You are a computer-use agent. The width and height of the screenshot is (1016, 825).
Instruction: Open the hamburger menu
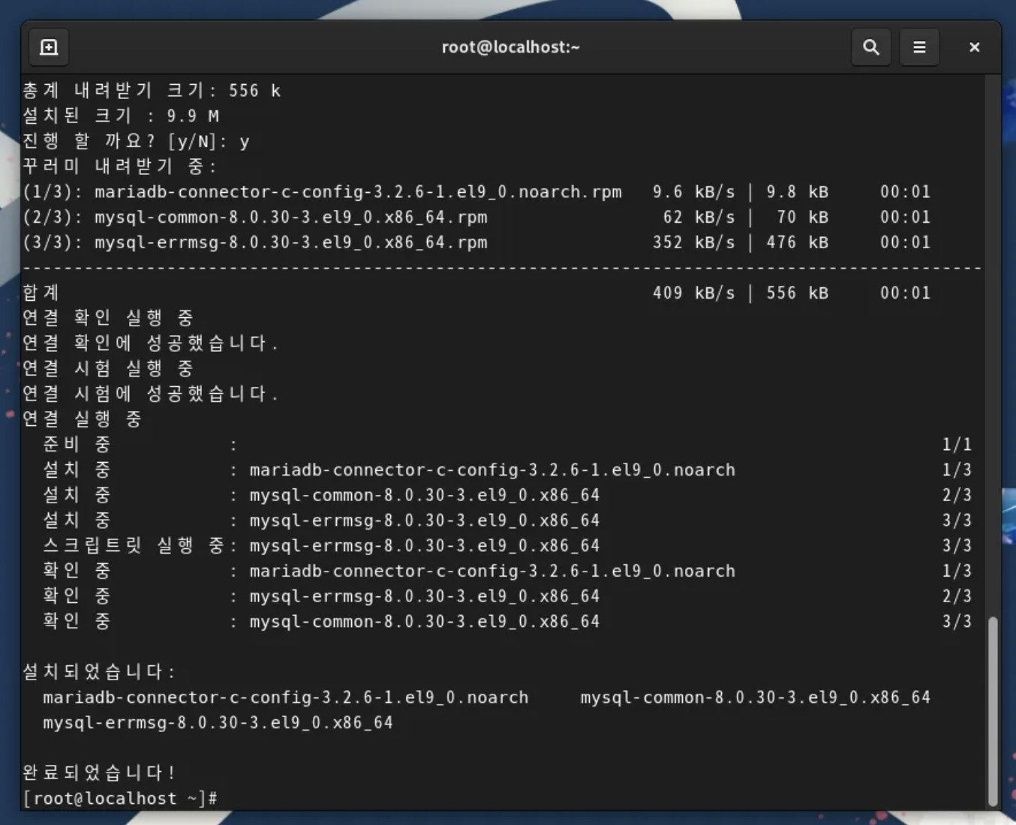point(919,47)
